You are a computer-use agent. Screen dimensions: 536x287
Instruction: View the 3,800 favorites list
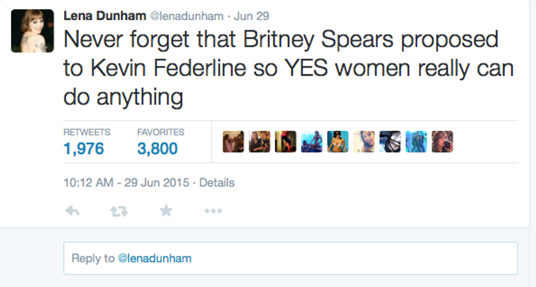158,148
